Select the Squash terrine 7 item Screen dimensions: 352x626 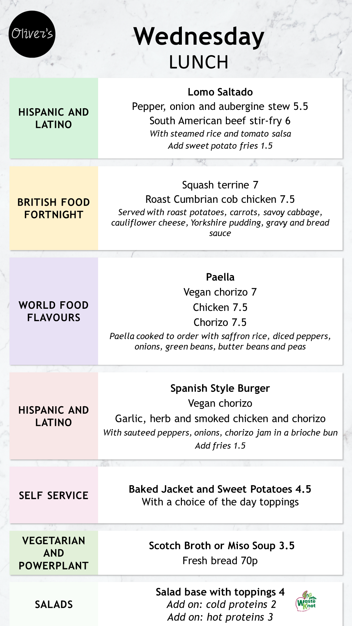tap(220, 185)
